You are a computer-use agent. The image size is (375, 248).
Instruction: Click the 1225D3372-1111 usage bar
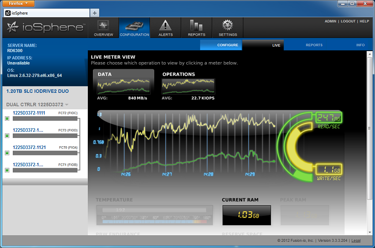pos(45,118)
